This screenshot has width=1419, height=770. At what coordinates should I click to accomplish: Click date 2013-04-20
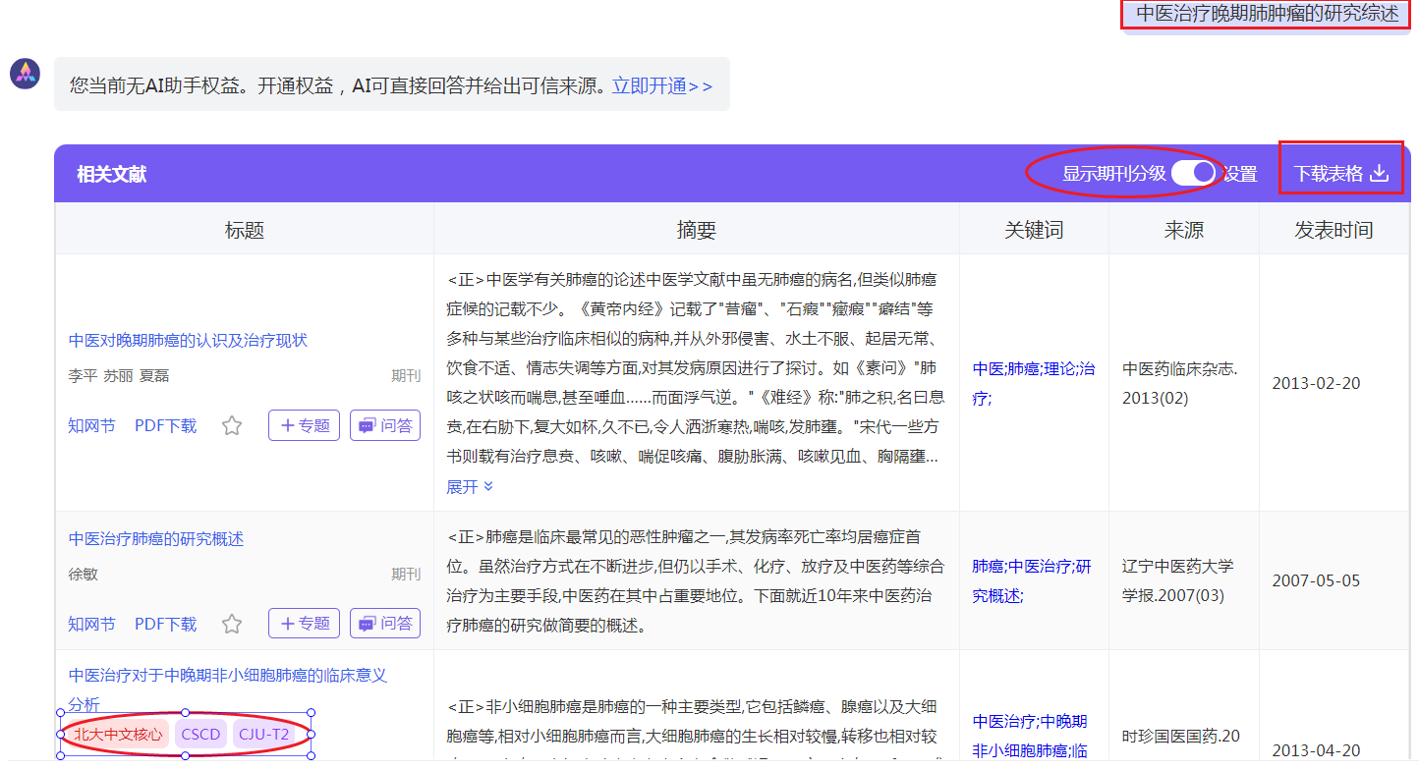click(x=1316, y=751)
